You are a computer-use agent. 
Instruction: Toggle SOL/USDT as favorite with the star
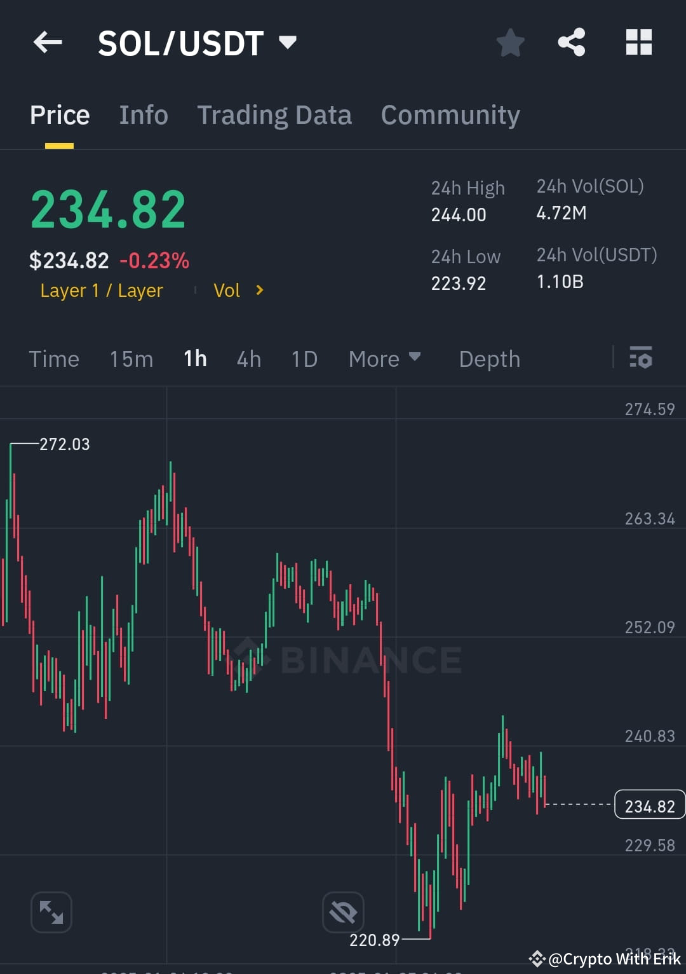click(x=510, y=42)
